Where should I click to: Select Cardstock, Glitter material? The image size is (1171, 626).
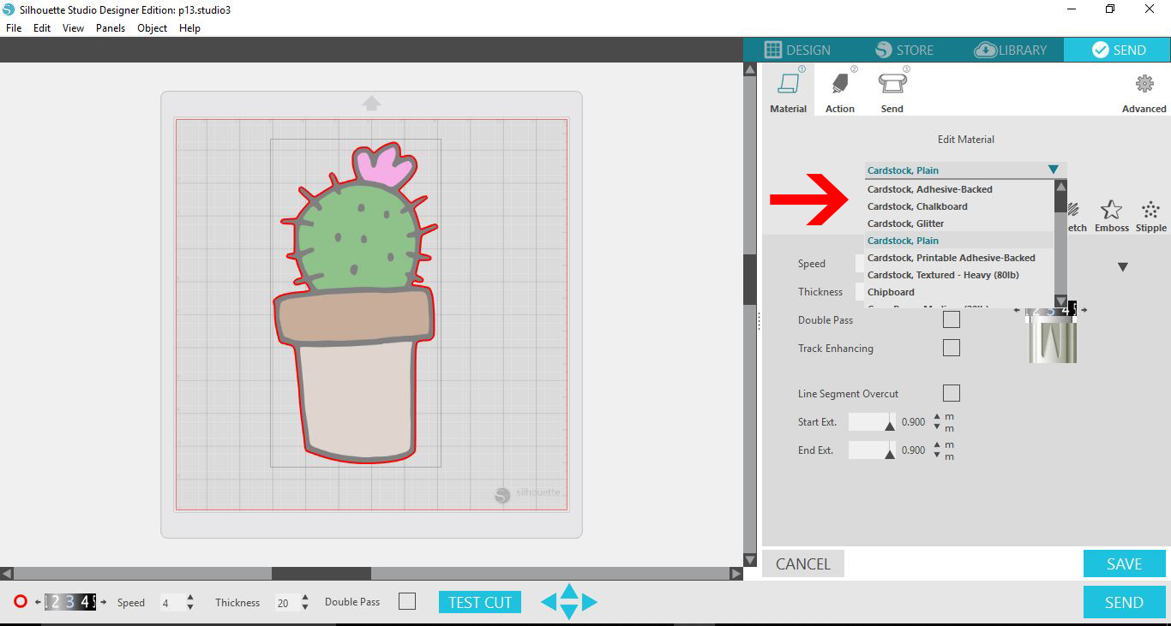(x=958, y=224)
